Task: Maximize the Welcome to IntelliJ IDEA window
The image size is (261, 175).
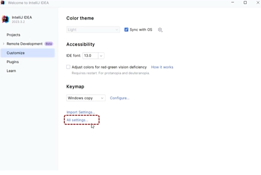Action: coord(245,3)
